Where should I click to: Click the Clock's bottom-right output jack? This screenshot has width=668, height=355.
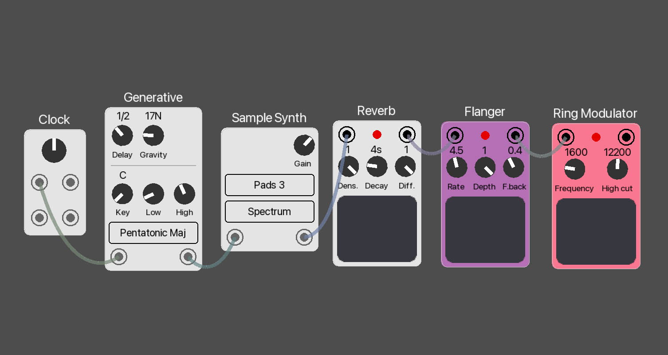point(70,218)
